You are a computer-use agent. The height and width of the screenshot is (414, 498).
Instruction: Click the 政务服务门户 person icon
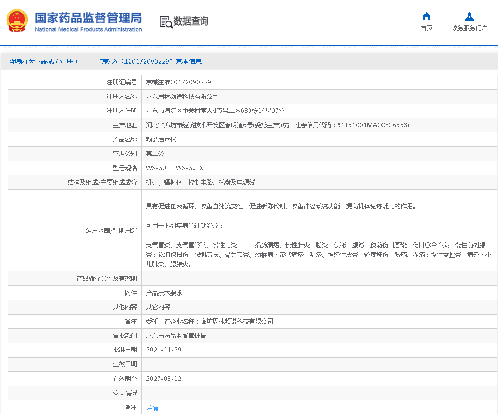point(469,17)
